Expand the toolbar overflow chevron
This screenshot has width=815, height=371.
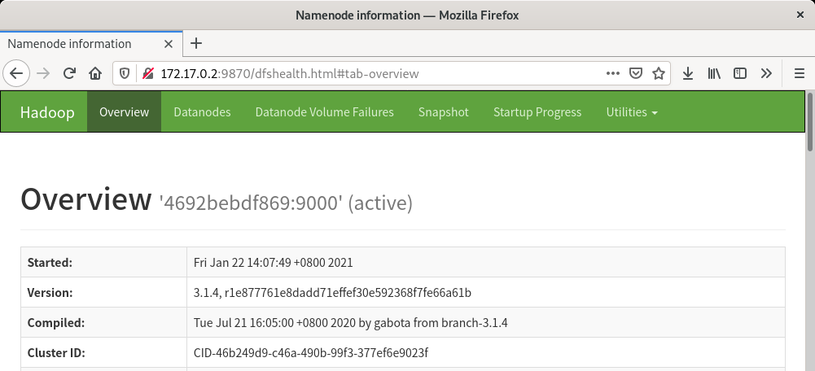coord(766,73)
